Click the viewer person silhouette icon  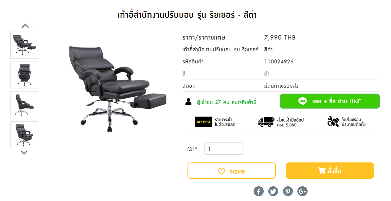tap(188, 102)
